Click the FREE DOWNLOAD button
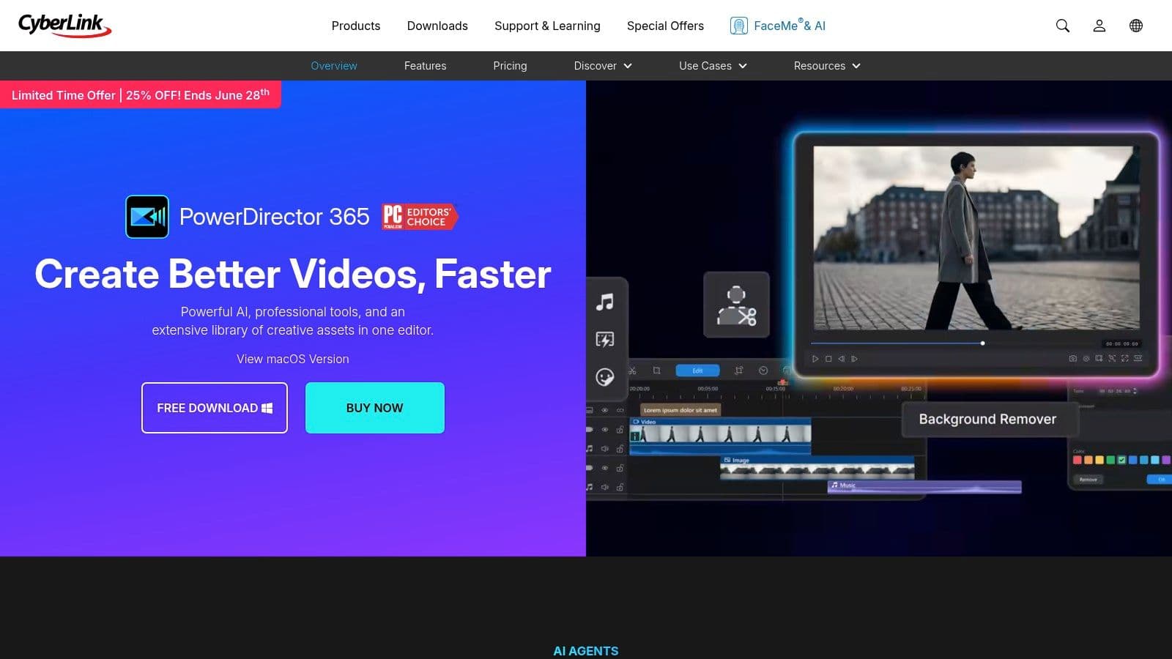1172x659 pixels. (x=215, y=408)
